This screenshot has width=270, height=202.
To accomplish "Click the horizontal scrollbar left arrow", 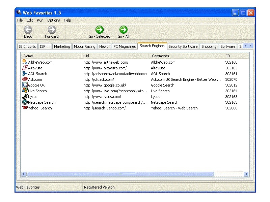I will tap(24, 174).
